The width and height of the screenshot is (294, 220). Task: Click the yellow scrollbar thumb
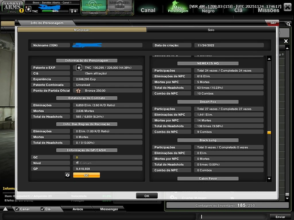click(x=269, y=133)
